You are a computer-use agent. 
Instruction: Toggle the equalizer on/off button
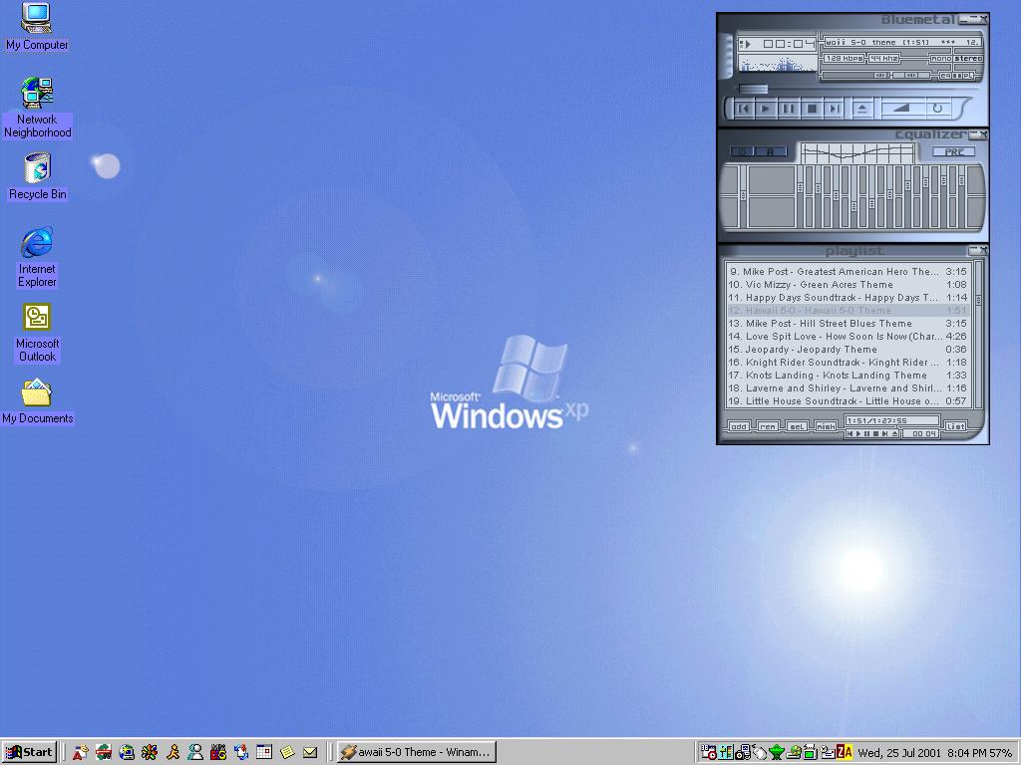coord(742,151)
